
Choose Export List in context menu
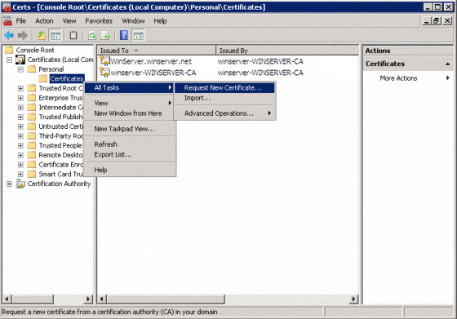pyautogui.click(x=130, y=154)
